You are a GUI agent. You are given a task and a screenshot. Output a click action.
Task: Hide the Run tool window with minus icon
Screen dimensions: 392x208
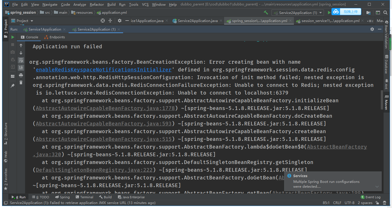tap(380, 29)
